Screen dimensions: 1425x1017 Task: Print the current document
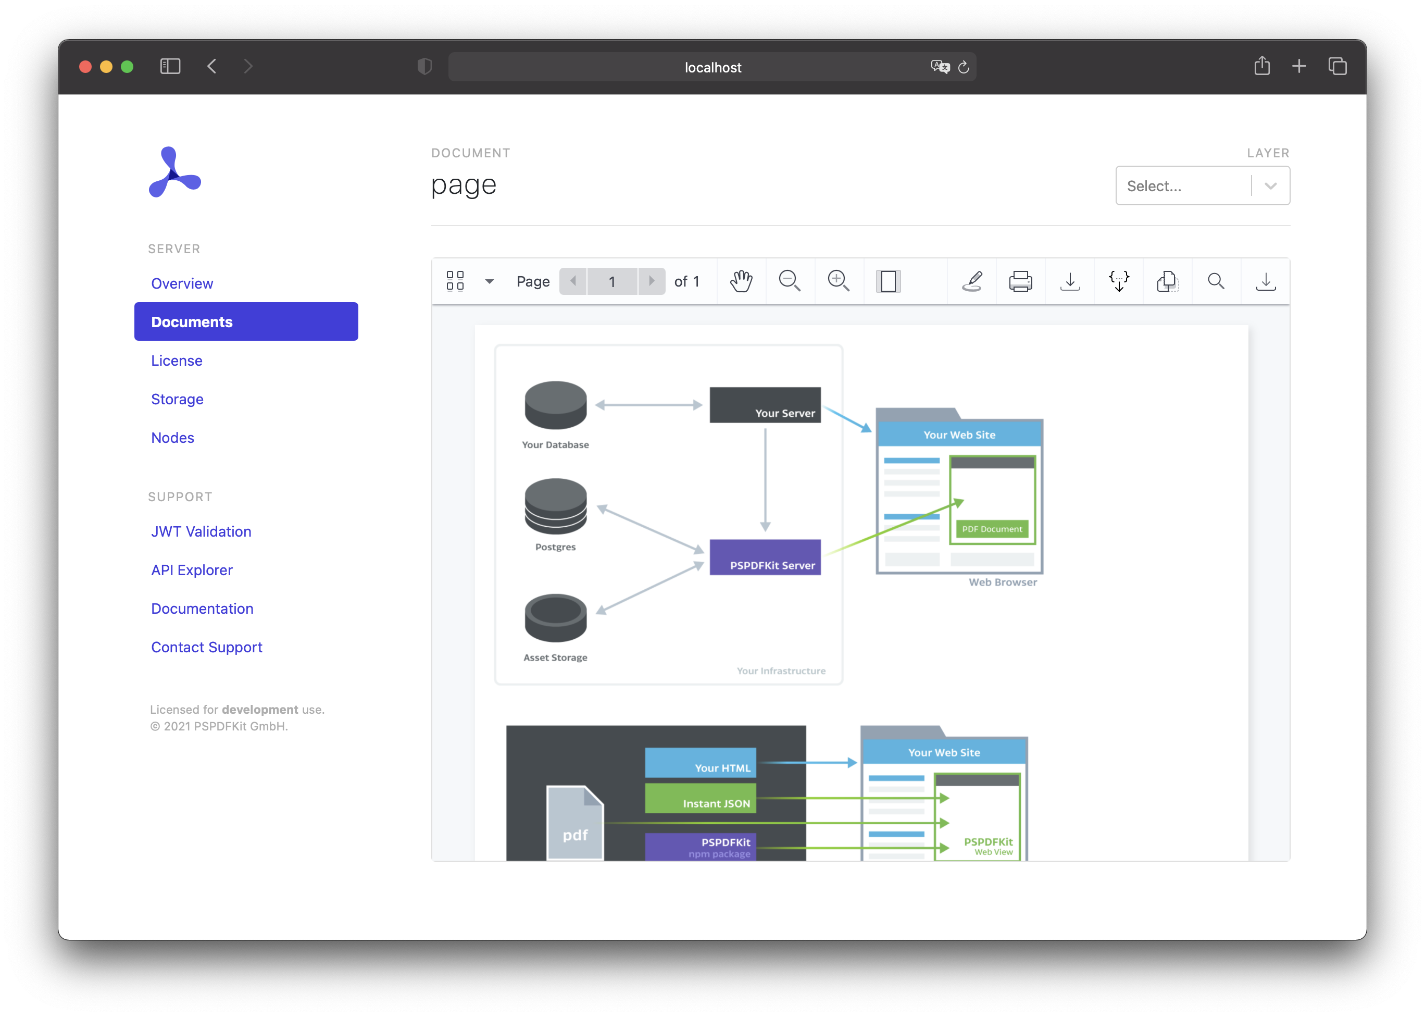(1020, 281)
